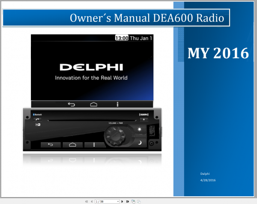The height and width of the screenshot is (204, 257).
Task: Click the 'Delphi' author text above date
Action: (205, 174)
